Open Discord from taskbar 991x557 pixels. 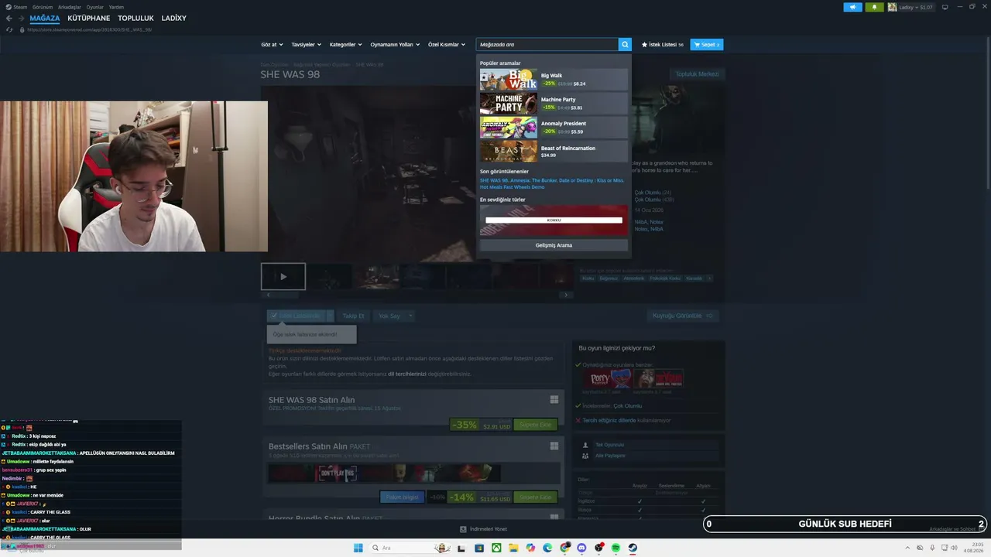581,548
